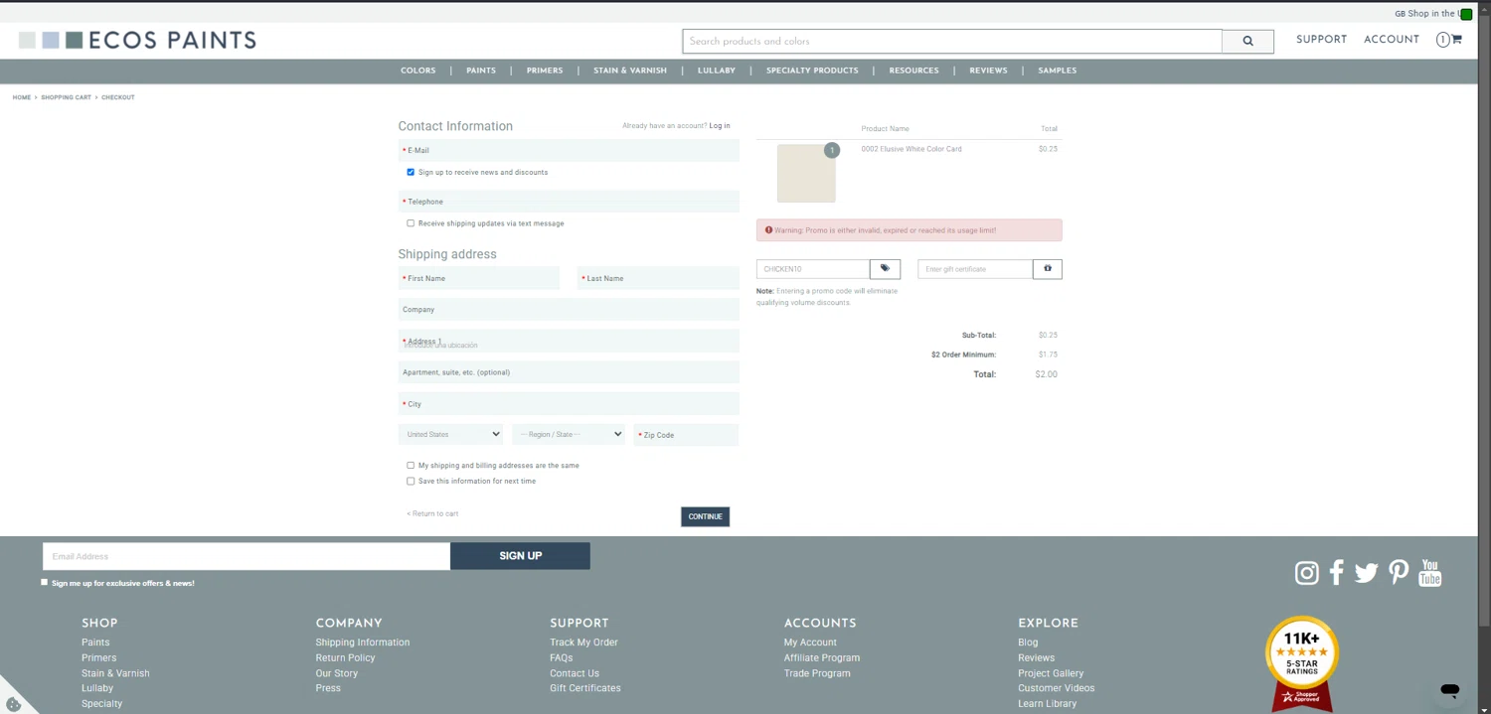Check shipping and billing addresses are same
The width and height of the screenshot is (1491, 714).
point(411,465)
